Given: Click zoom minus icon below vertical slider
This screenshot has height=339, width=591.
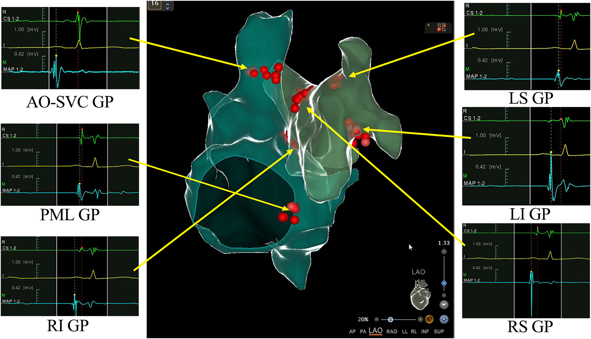Looking at the screenshot, I should (444, 295).
